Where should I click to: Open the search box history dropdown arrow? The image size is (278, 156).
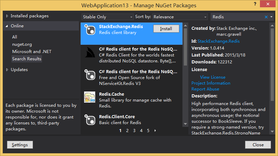(x=271, y=17)
